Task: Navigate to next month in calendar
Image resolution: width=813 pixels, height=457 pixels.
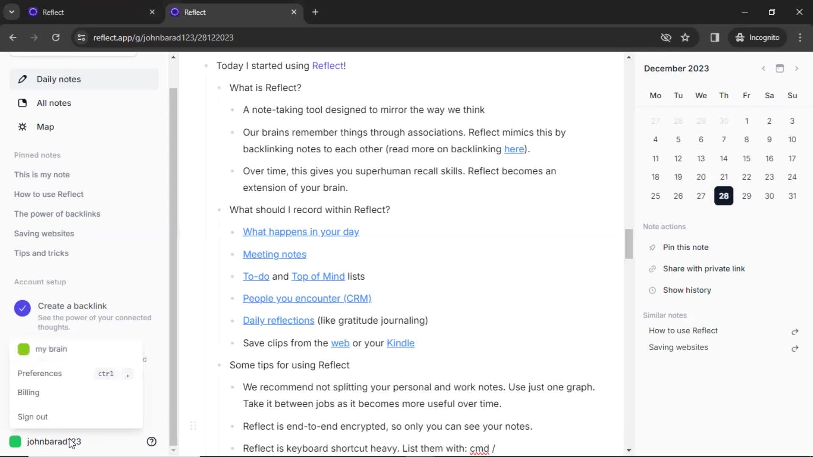Action: (797, 68)
